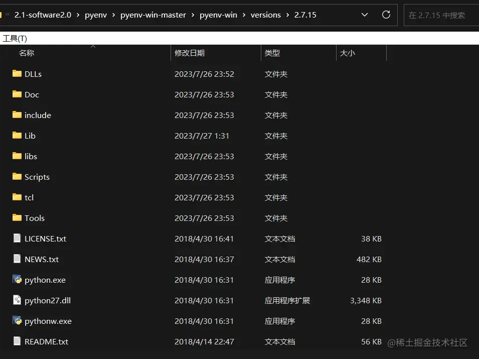Select the libs folder icon

coord(17,156)
